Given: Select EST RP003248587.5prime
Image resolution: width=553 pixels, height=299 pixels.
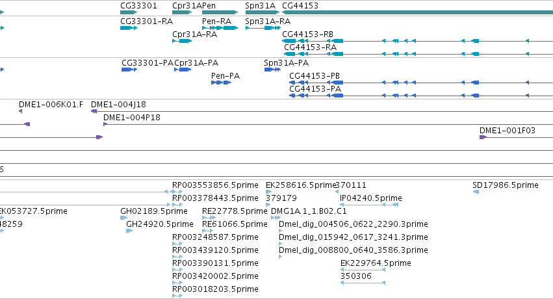Looking at the screenshot, I should pyautogui.click(x=177, y=244).
